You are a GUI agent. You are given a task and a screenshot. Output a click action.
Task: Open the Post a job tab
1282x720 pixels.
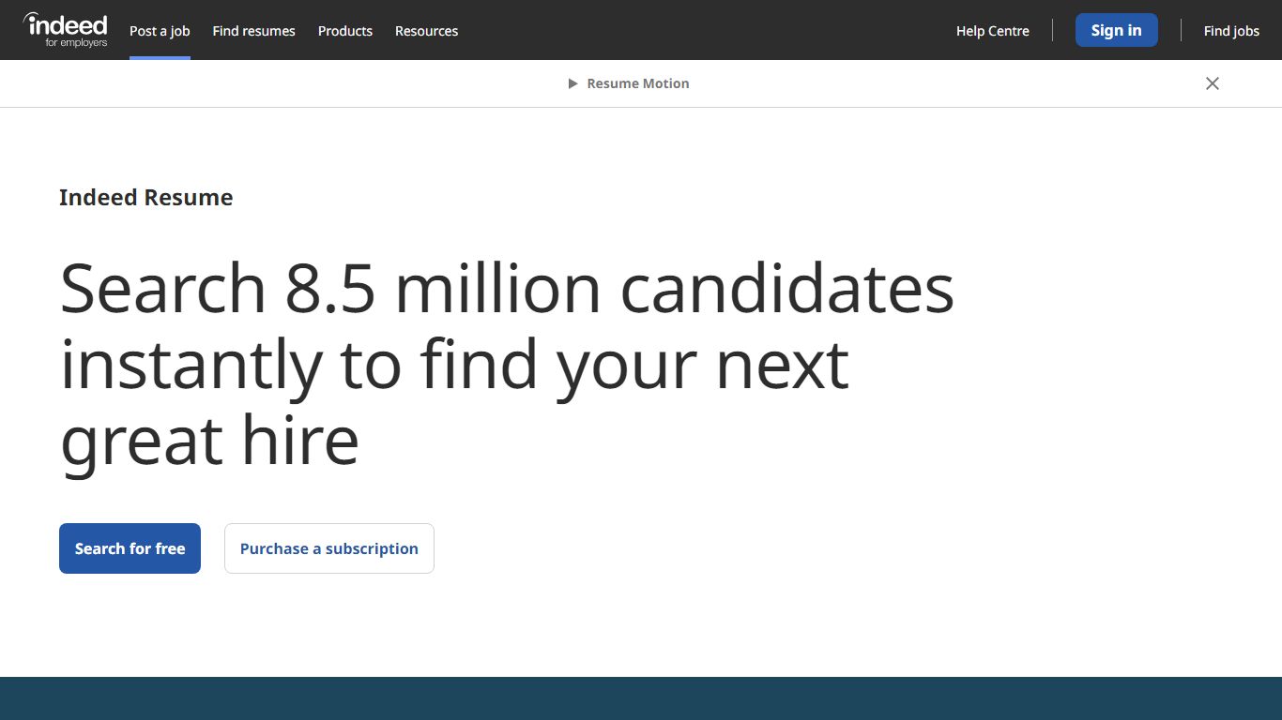160,31
